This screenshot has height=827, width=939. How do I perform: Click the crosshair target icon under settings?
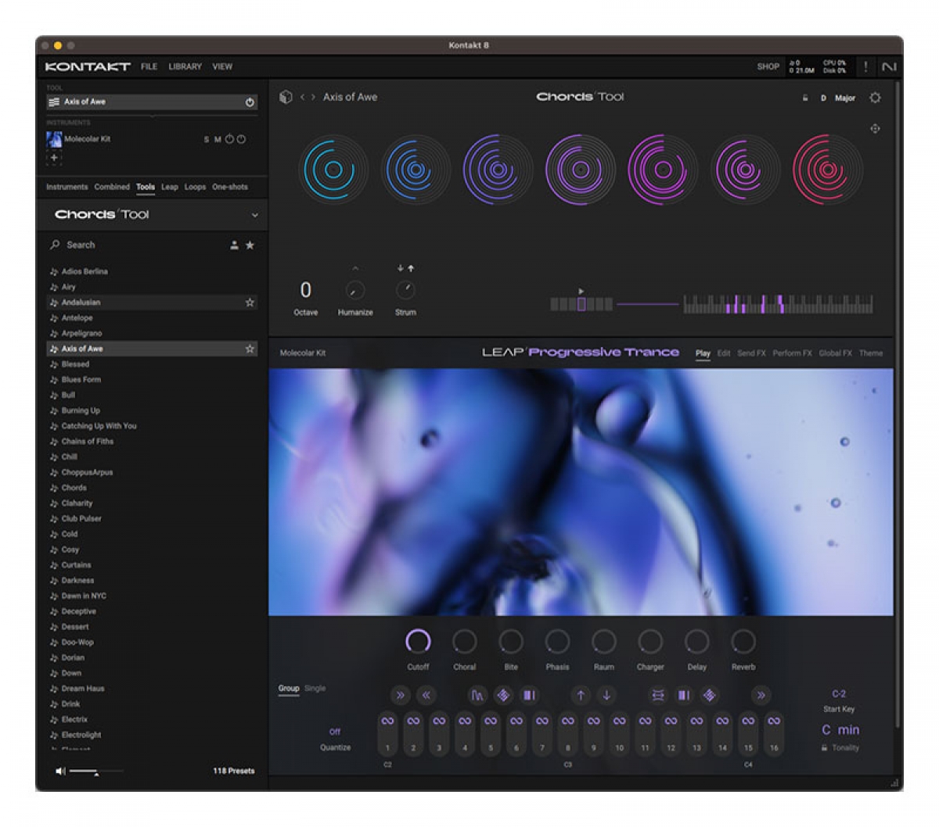[x=875, y=128]
